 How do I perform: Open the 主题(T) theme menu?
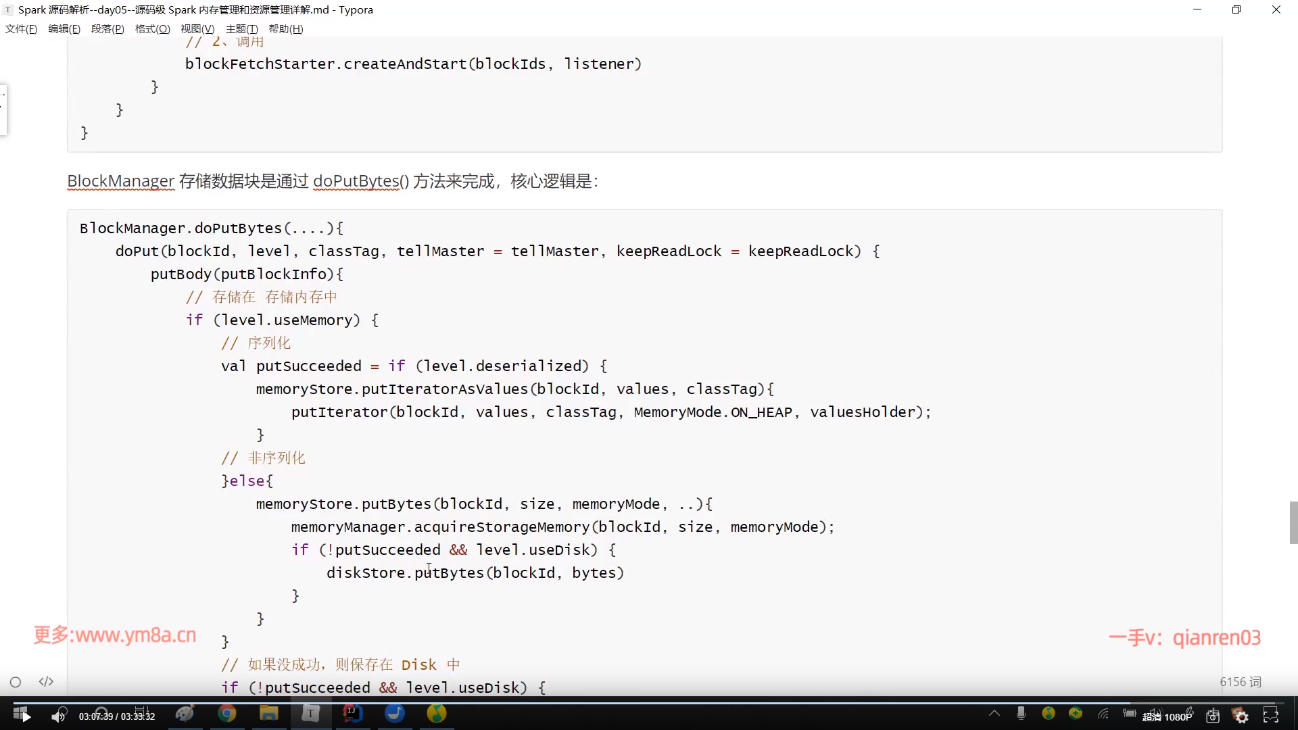[241, 29]
